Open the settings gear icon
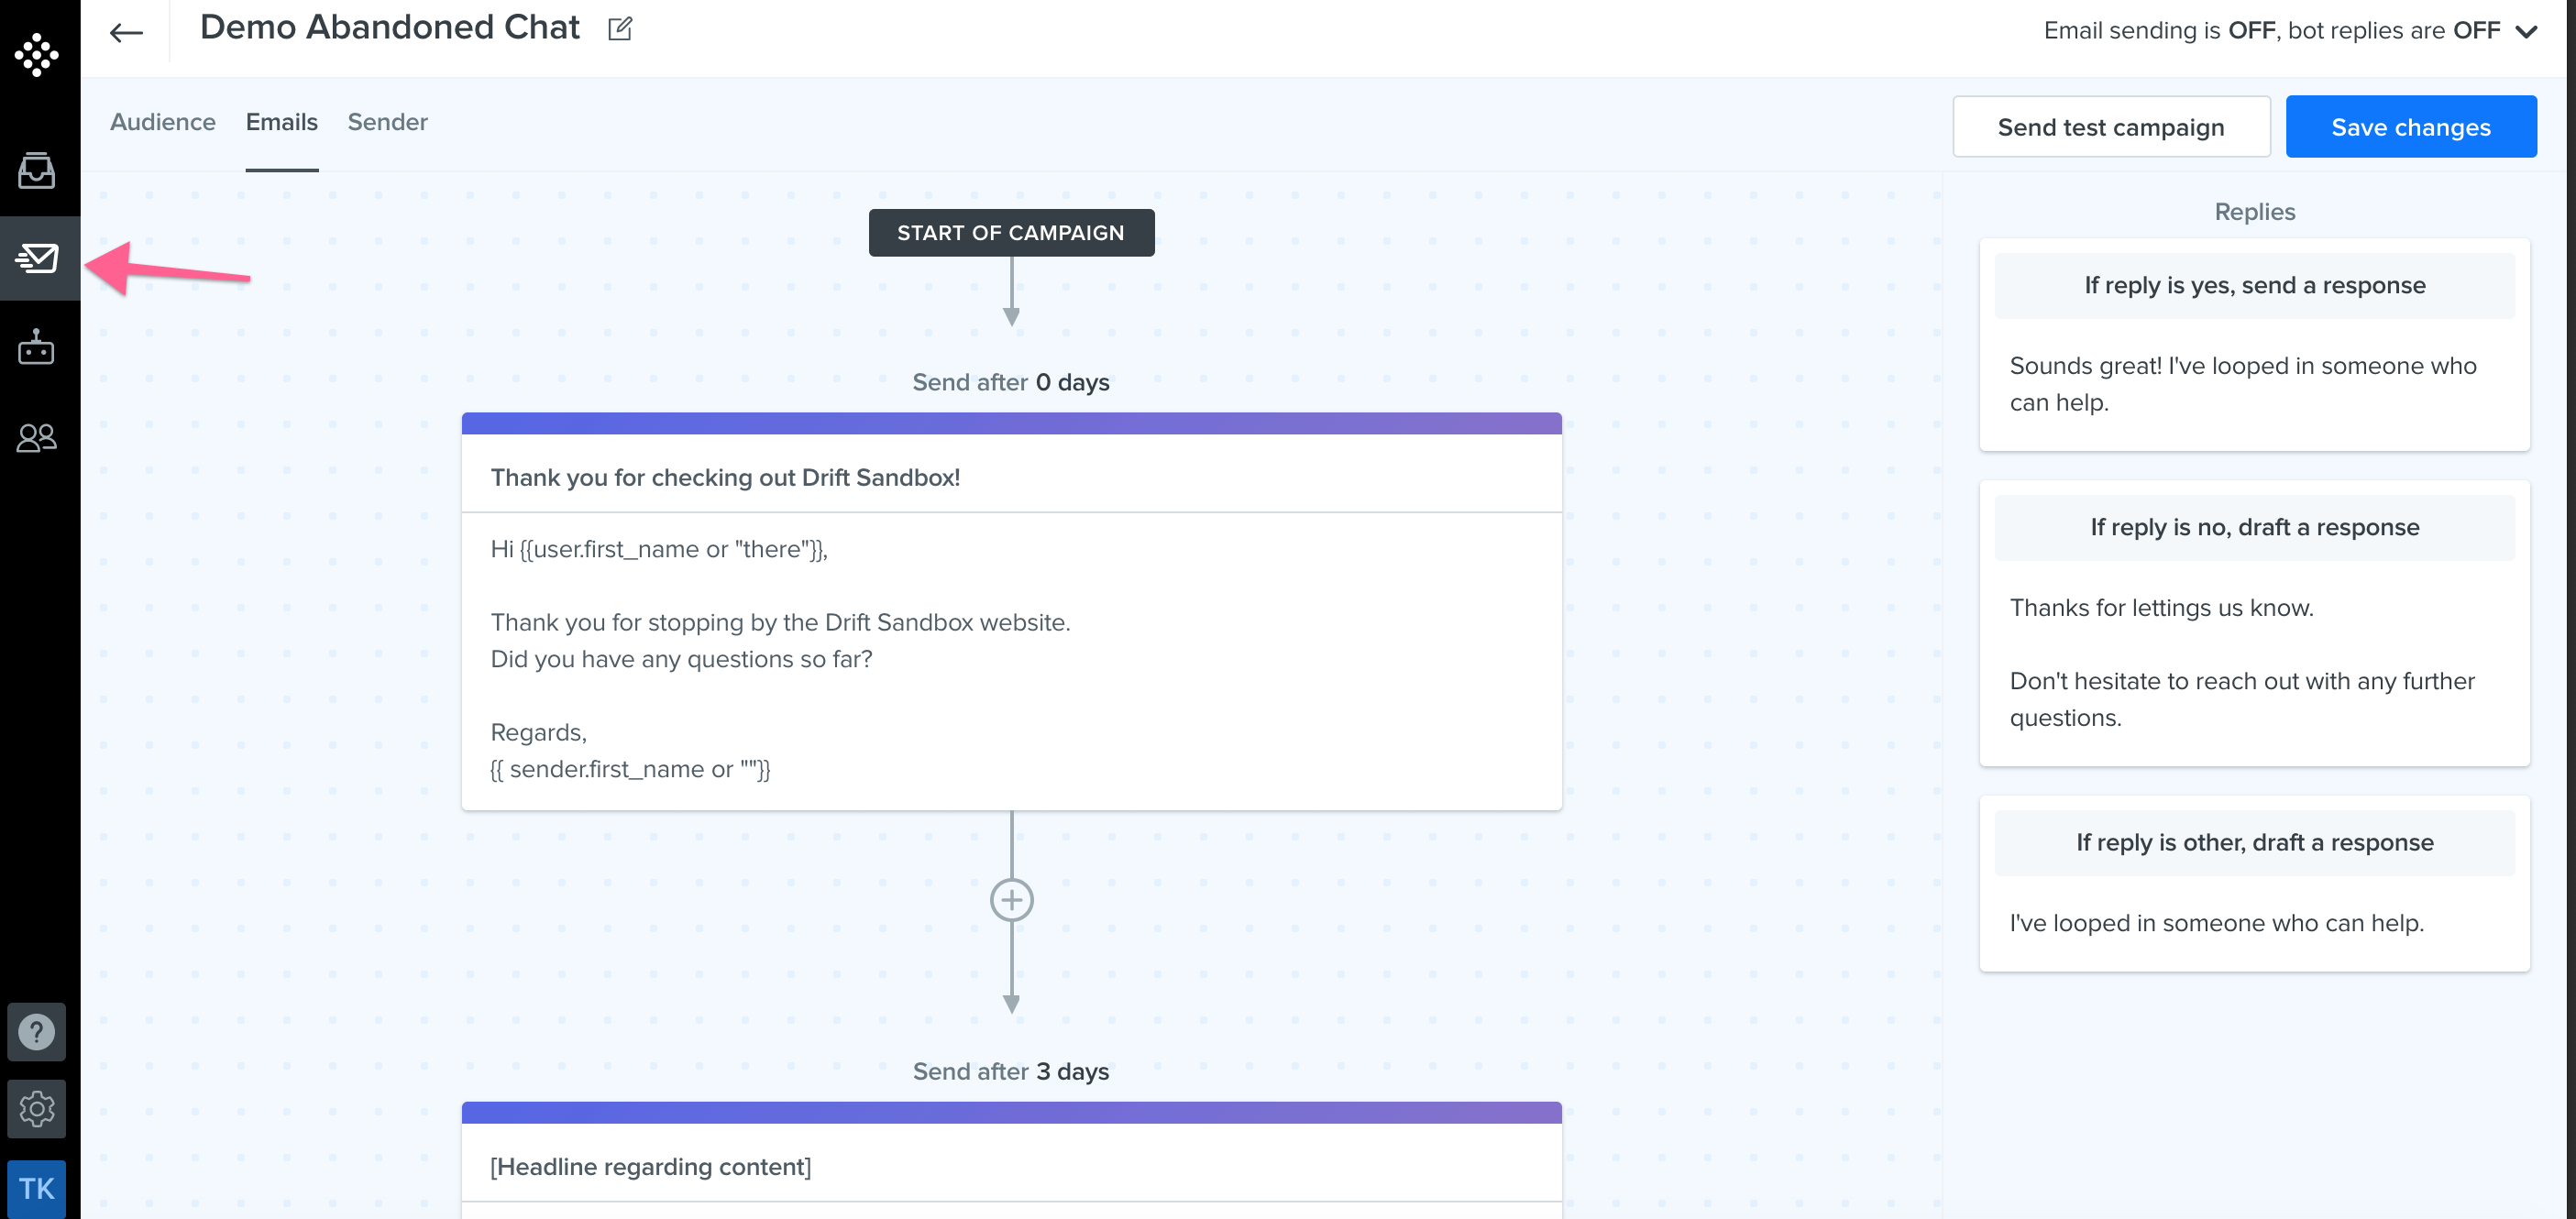The height and width of the screenshot is (1219, 2576). tap(37, 1108)
